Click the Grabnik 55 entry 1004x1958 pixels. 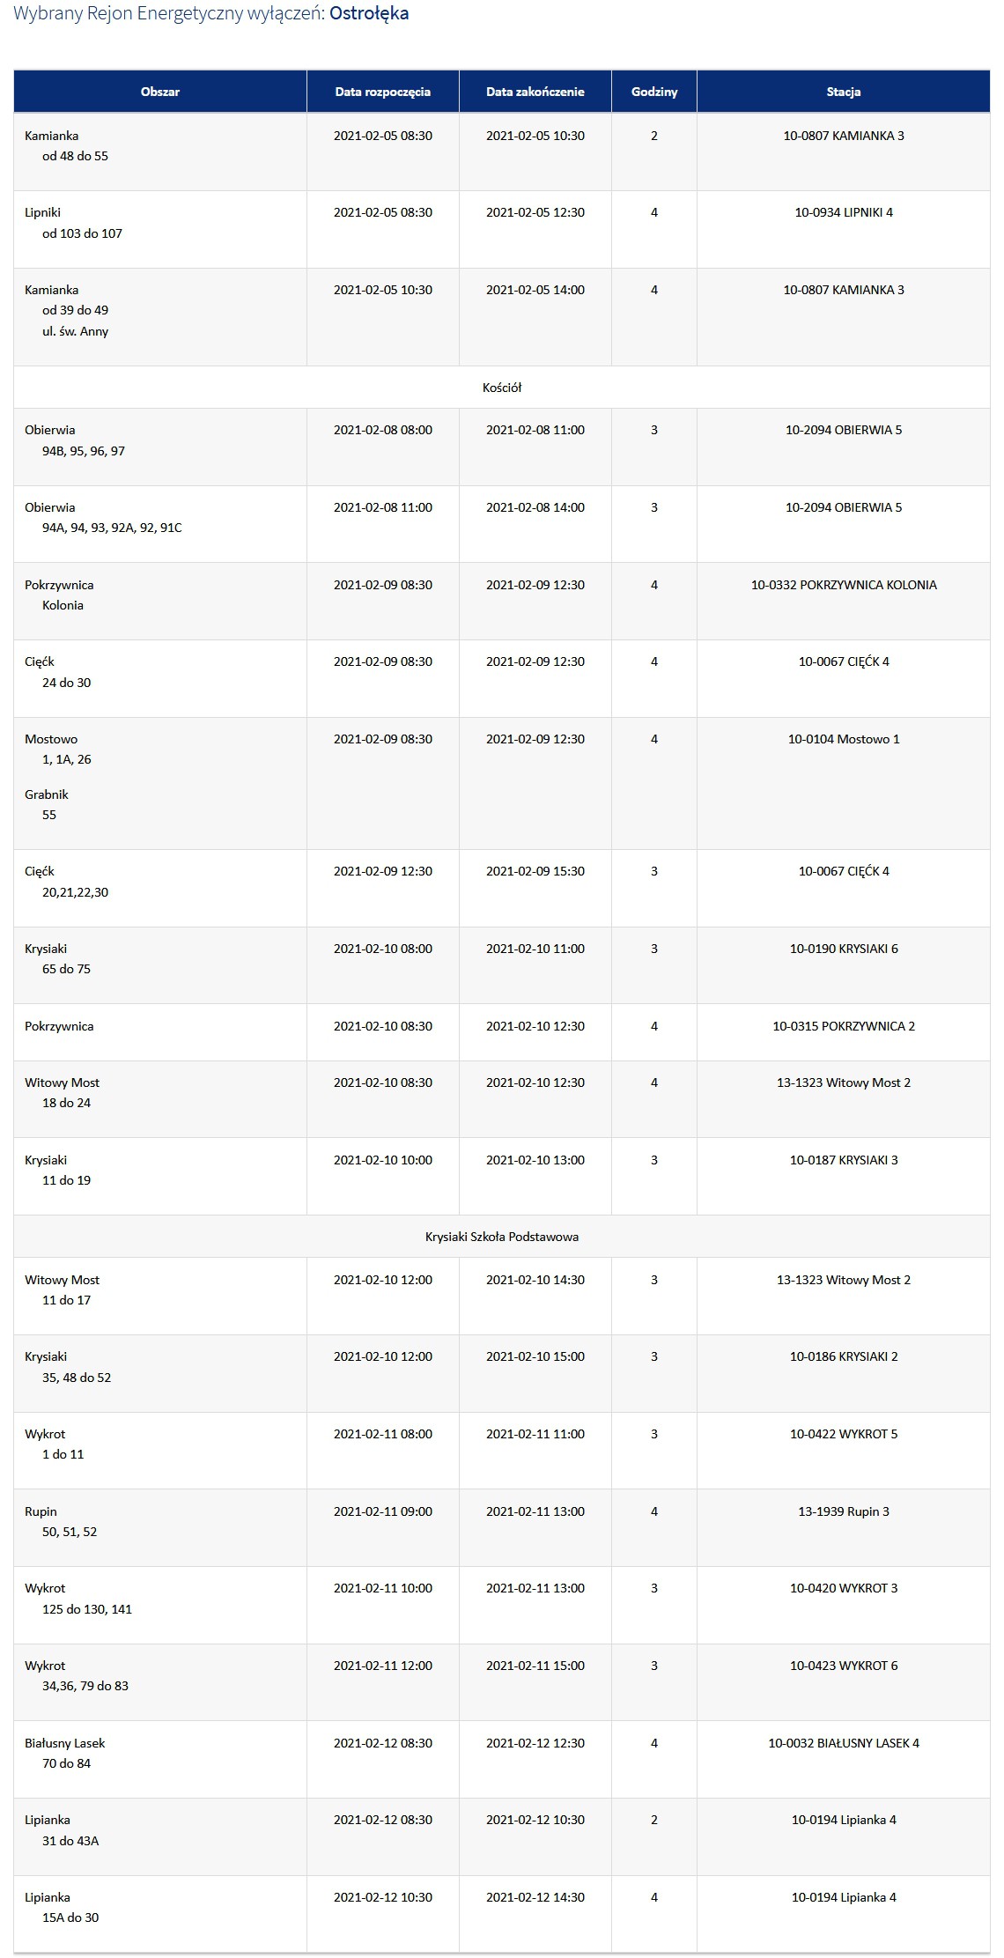click(47, 805)
